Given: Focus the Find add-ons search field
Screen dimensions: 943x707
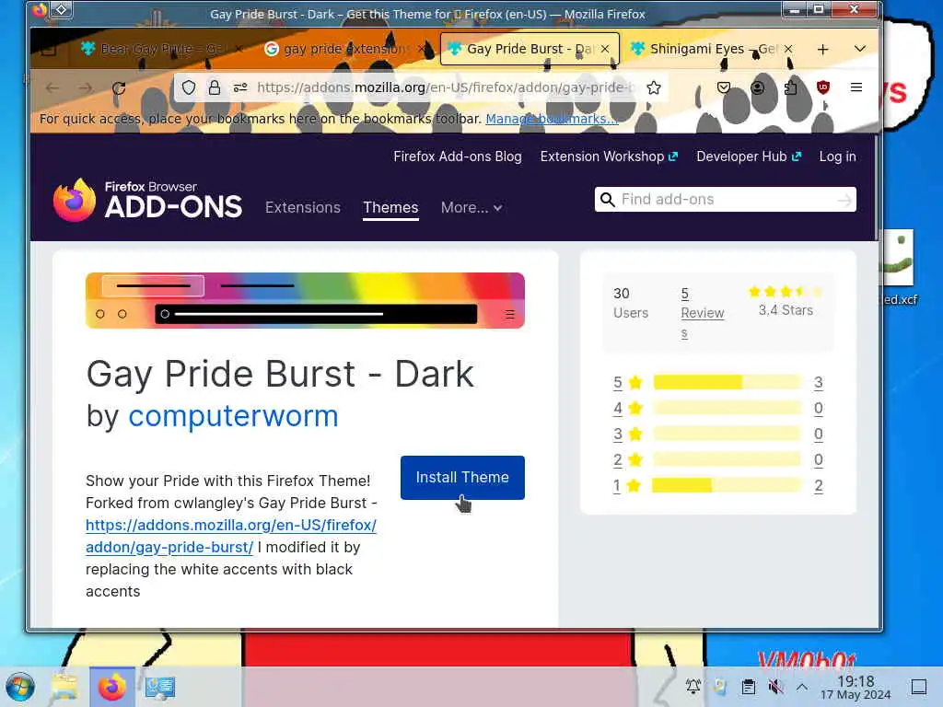Looking at the screenshot, I should [726, 200].
